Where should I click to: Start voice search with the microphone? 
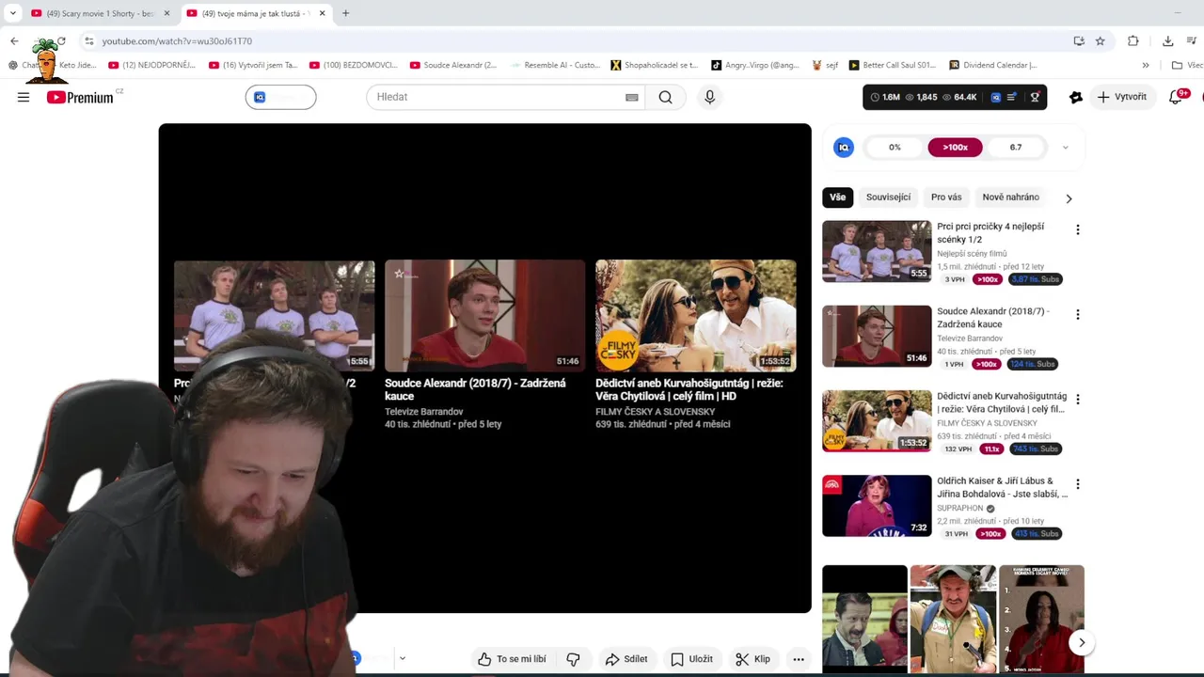(x=709, y=97)
